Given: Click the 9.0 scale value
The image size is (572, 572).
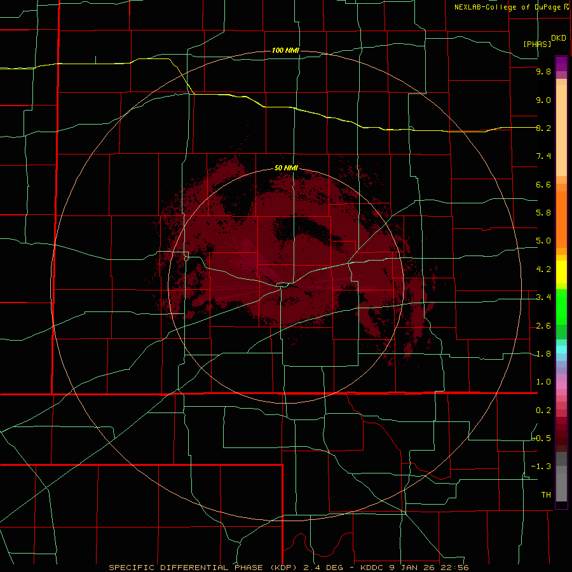Looking at the screenshot, I should click(543, 100).
